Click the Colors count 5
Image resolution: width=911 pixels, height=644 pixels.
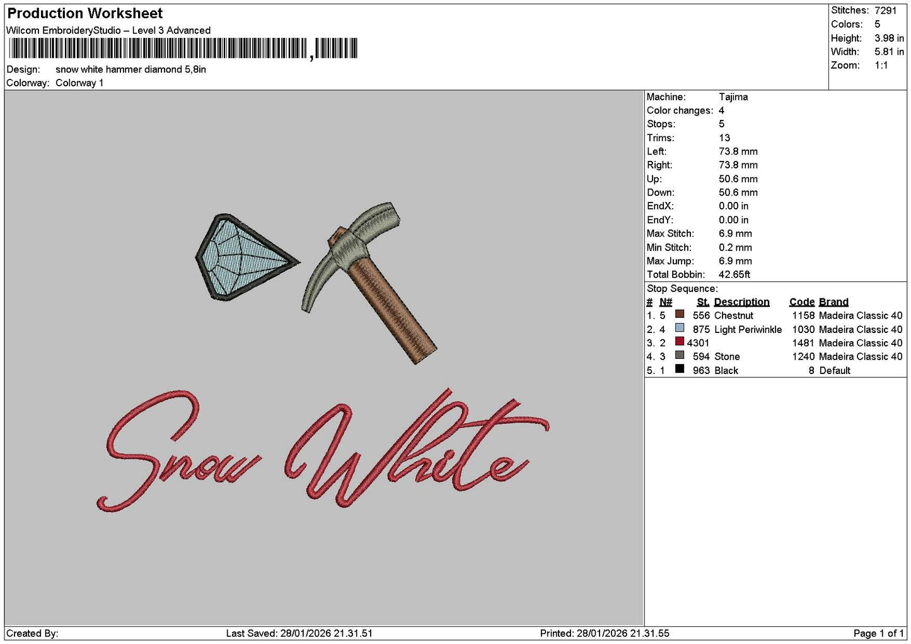pos(877,24)
